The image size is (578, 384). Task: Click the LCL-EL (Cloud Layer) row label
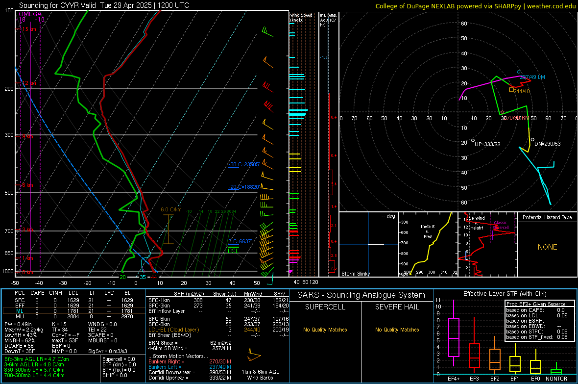(x=173, y=330)
